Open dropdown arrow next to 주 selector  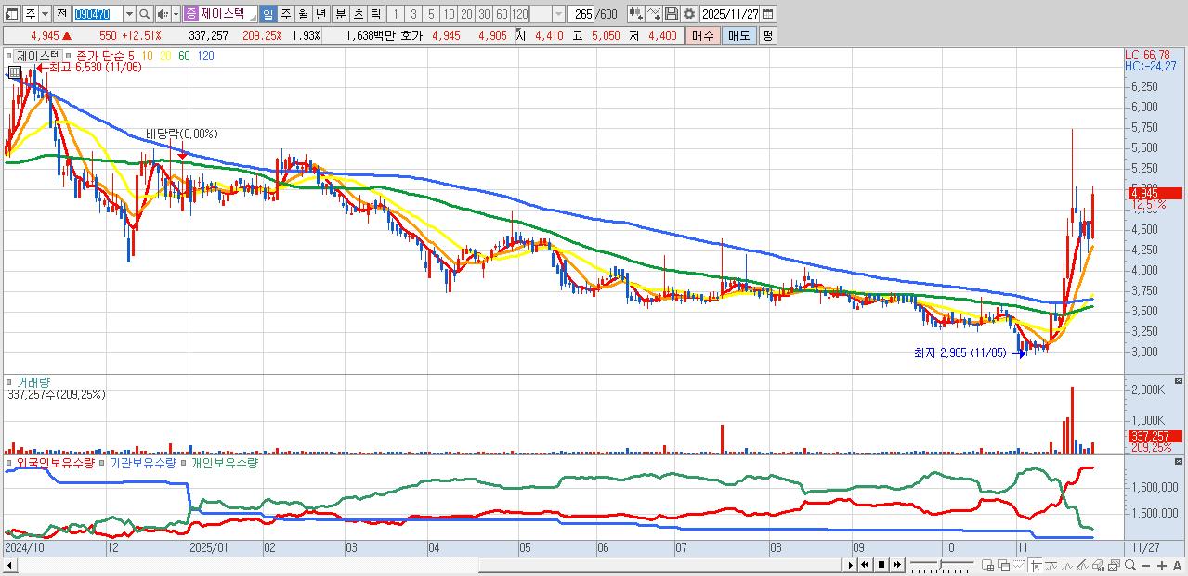[x=45, y=14]
